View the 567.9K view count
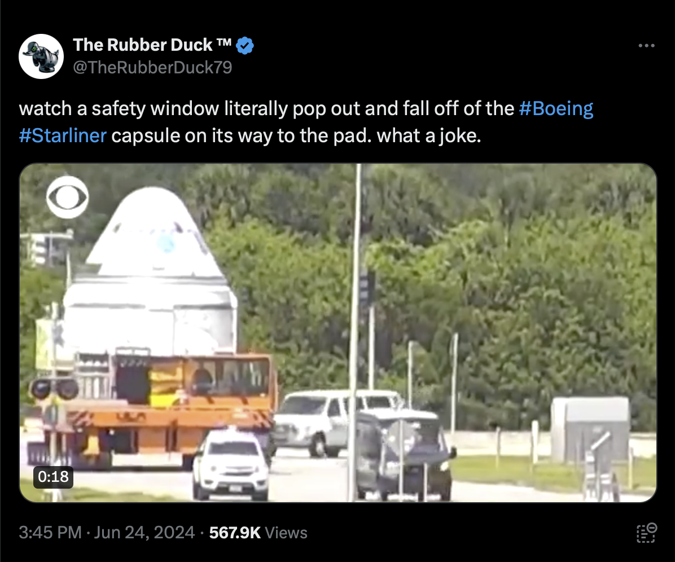The width and height of the screenshot is (675, 562). [235, 533]
